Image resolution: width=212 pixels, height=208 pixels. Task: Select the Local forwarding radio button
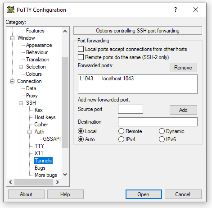[81, 131]
